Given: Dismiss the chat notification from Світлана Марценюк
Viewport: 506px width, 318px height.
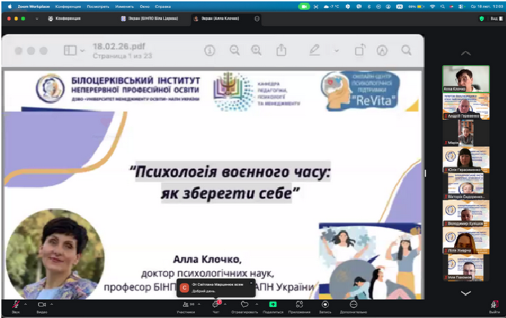Looking at the screenshot, I should coord(251,282).
